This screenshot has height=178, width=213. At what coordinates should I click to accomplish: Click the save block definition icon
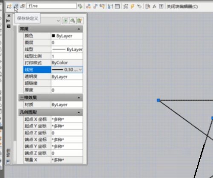16,6
